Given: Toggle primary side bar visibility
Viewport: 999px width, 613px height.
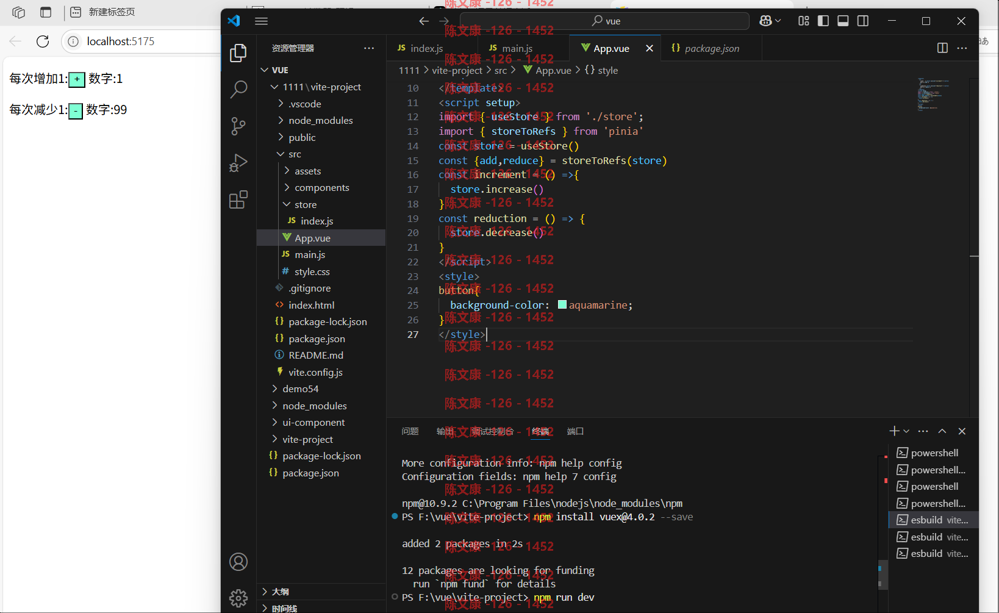Looking at the screenshot, I should click(823, 21).
